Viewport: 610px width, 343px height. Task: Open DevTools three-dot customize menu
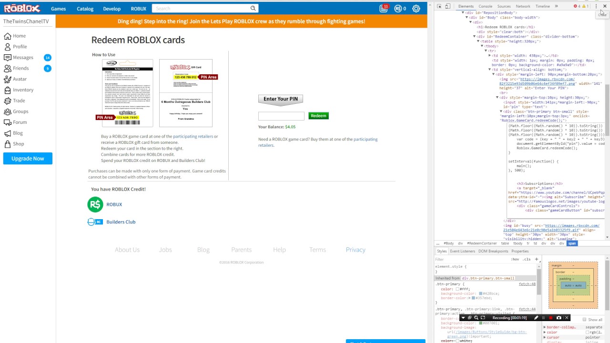(x=596, y=6)
